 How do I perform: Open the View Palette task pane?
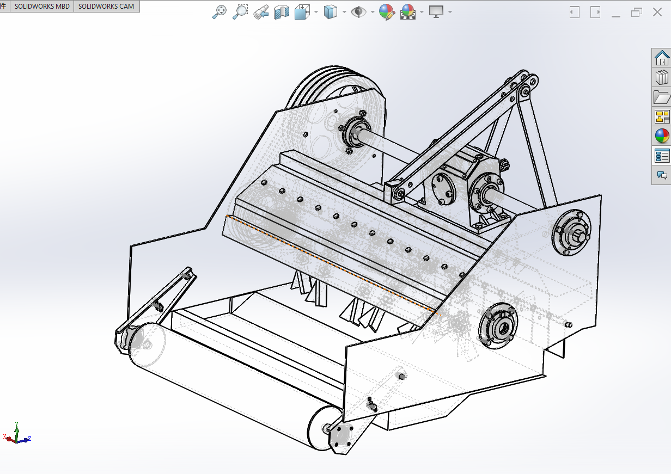click(x=662, y=116)
